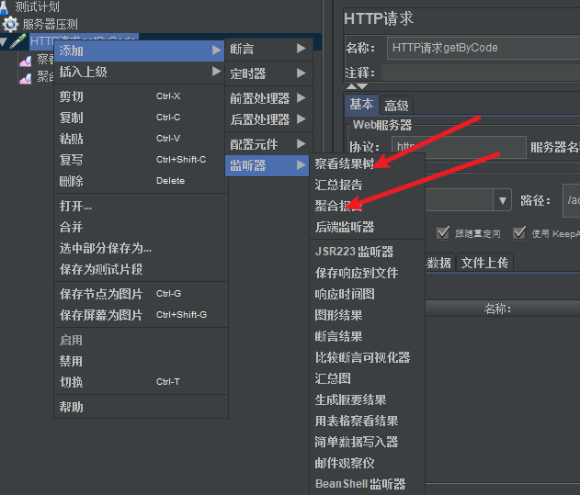Click the 名称 field with HTTP请求getByCode

click(x=483, y=48)
